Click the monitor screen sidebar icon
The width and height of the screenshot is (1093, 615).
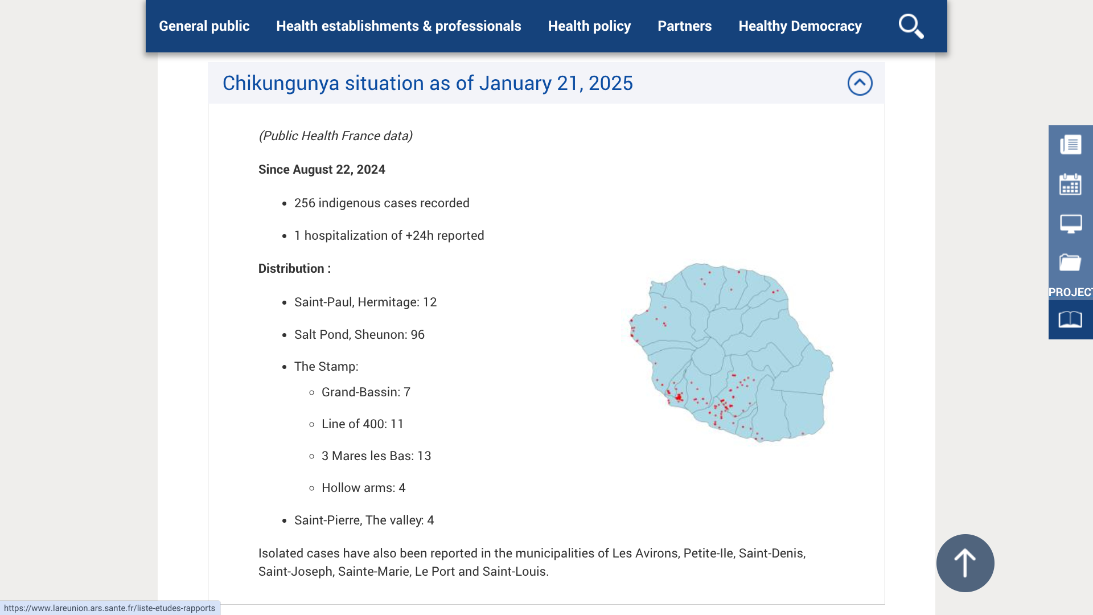click(1070, 224)
